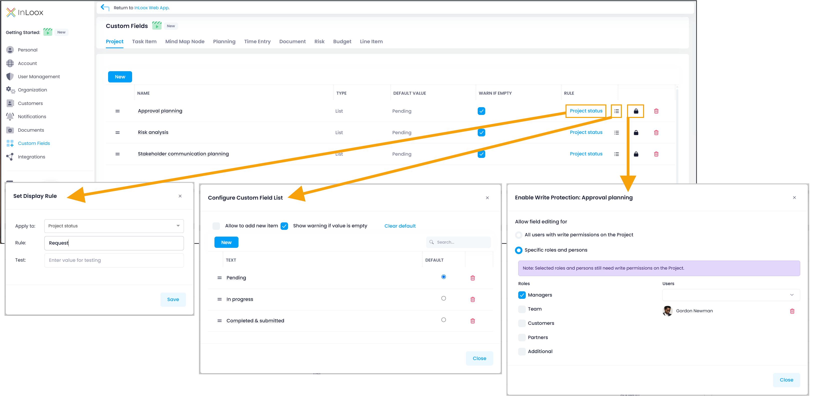
Task: Check the Additional role
Action: point(522,351)
